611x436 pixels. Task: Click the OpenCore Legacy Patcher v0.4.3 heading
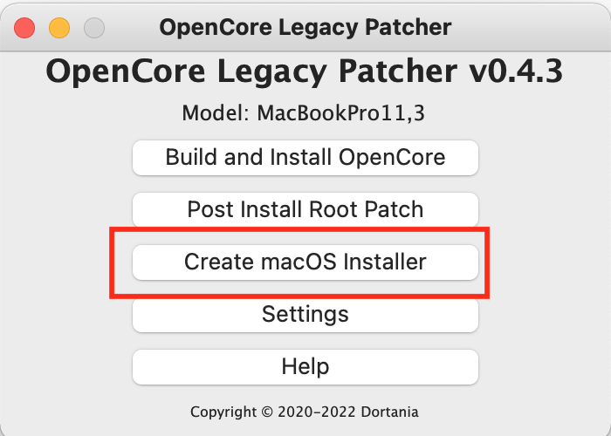pos(305,72)
